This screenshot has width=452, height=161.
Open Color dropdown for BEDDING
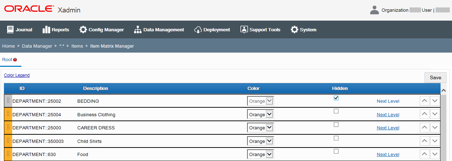coord(260,101)
